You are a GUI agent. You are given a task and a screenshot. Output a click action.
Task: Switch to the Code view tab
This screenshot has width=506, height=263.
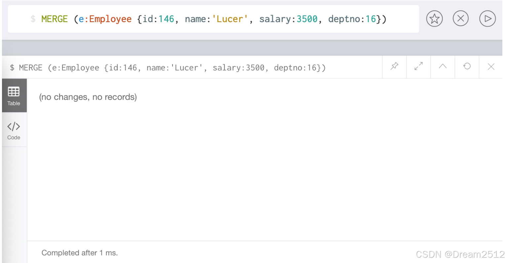click(14, 130)
